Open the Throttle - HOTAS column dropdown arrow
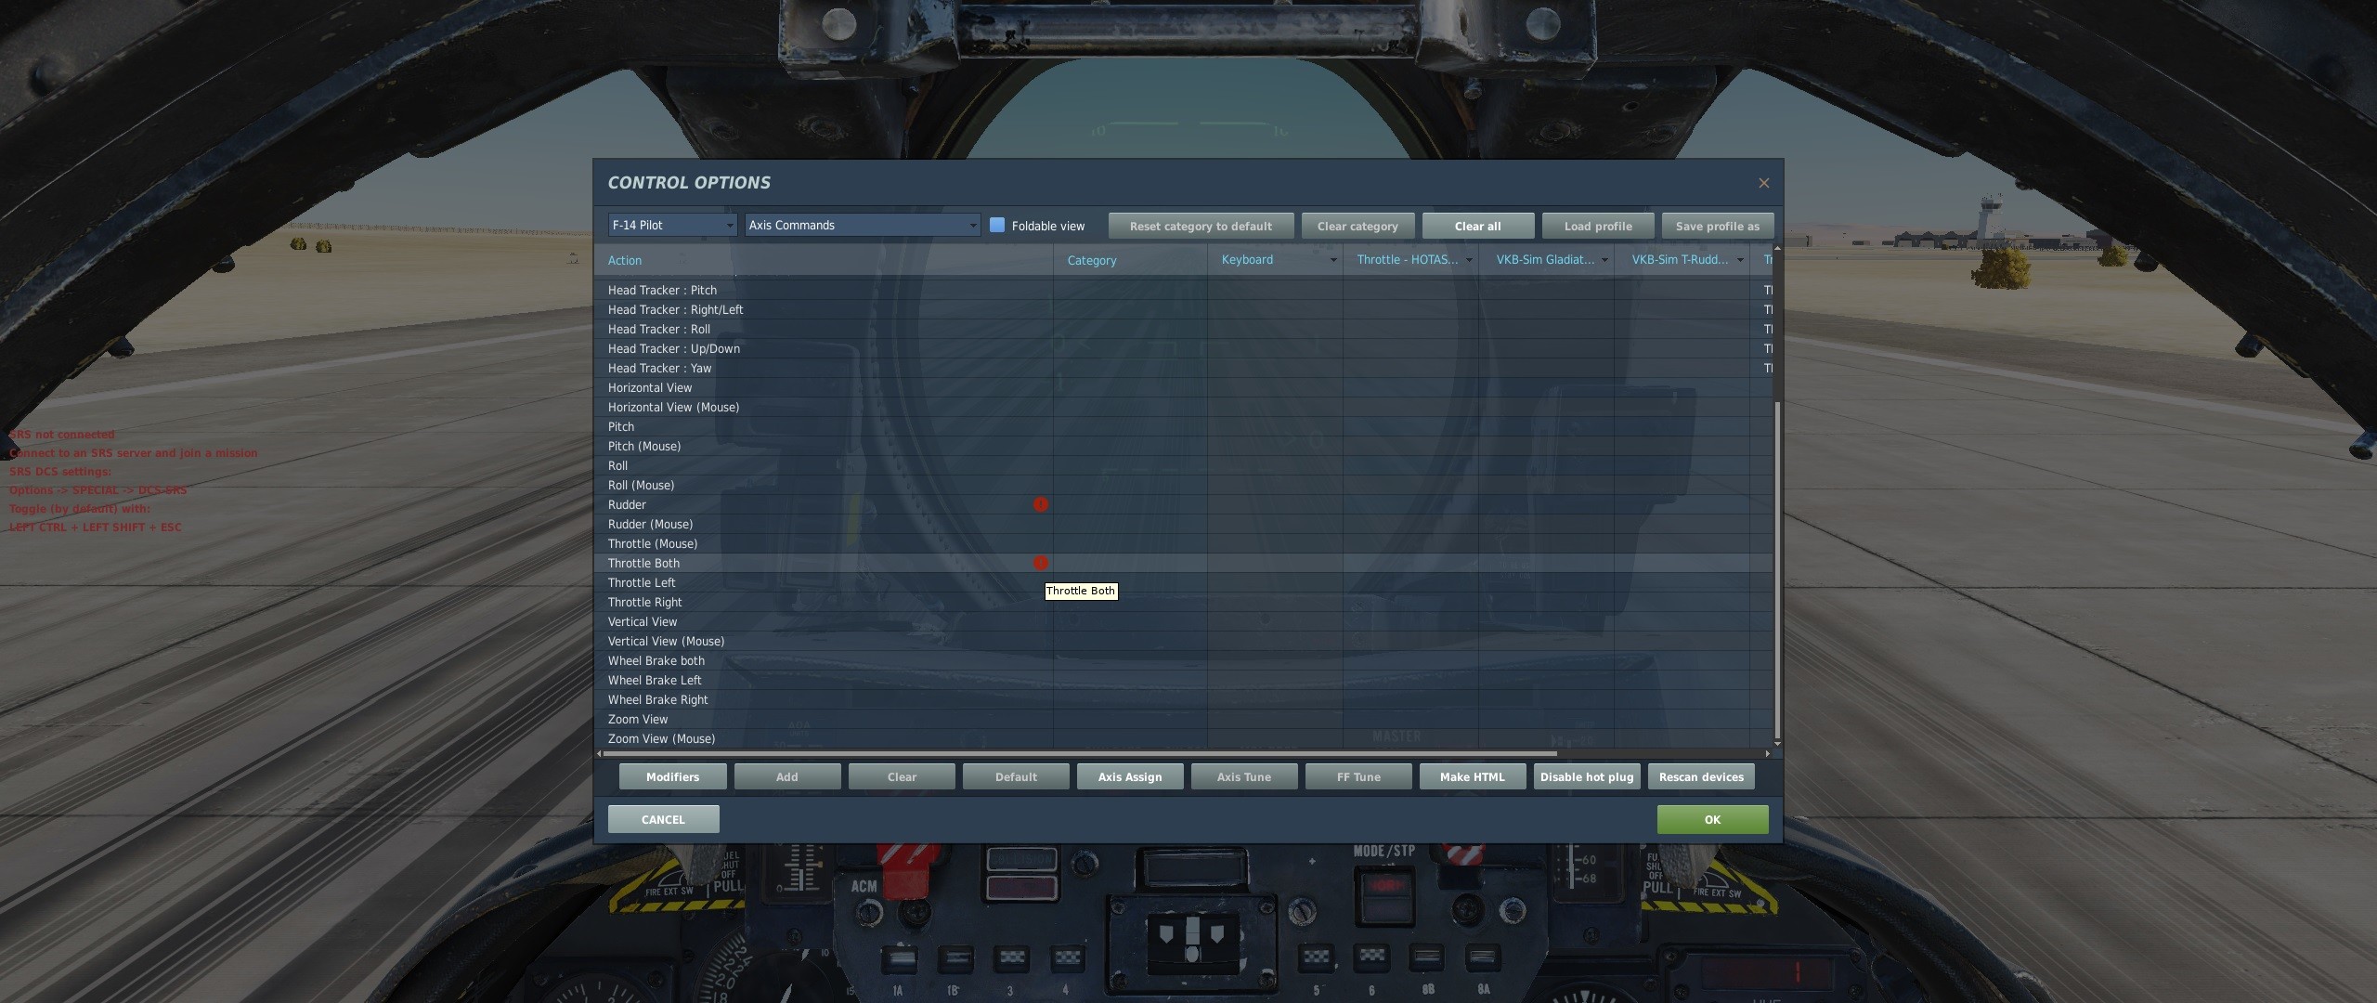Screen dimensions: 2377x1003 (1469, 260)
